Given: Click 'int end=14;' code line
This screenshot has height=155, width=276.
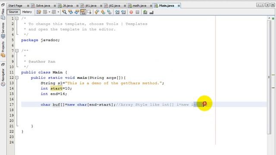Looking at the screenshot, I should 53,94.
